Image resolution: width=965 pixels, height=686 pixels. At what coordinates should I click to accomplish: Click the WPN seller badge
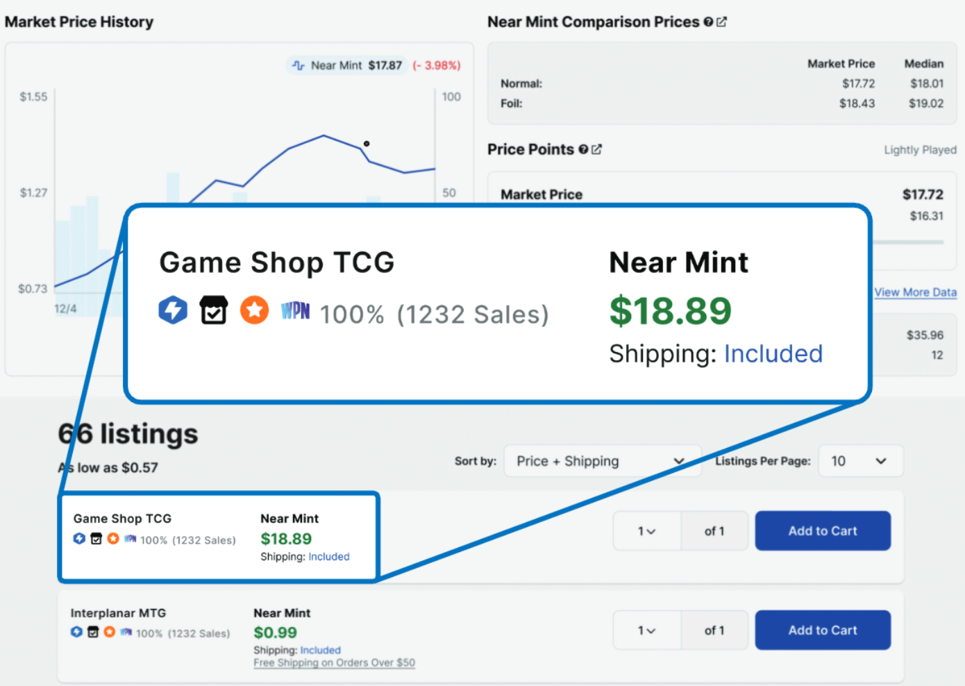(294, 311)
